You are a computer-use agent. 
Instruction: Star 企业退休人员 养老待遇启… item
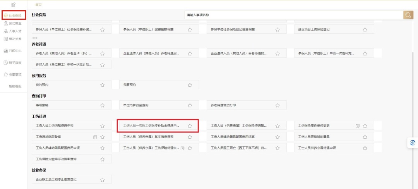coord(190,53)
